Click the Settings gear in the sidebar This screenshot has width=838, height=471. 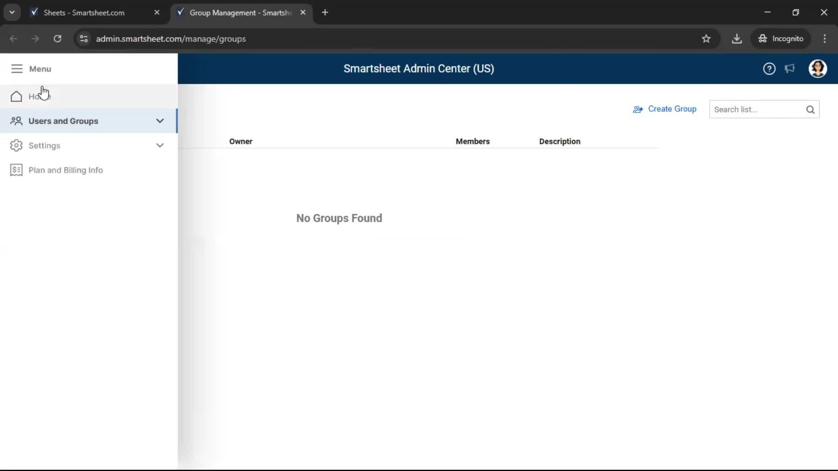[x=16, y=145]
